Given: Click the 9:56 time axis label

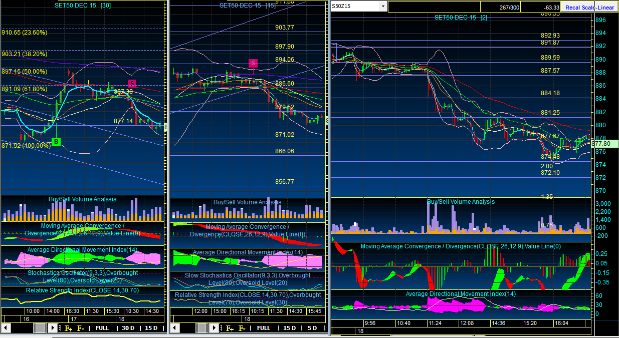Looking at the screenshot, I should 370,323.
